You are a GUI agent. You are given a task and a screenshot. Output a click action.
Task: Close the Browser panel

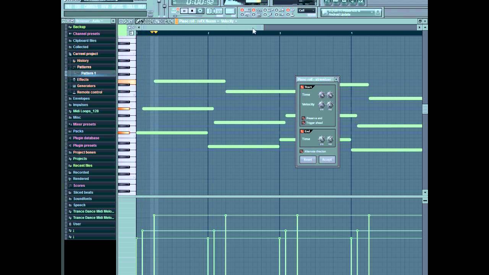pyautogui.click(x=113, y=21)
